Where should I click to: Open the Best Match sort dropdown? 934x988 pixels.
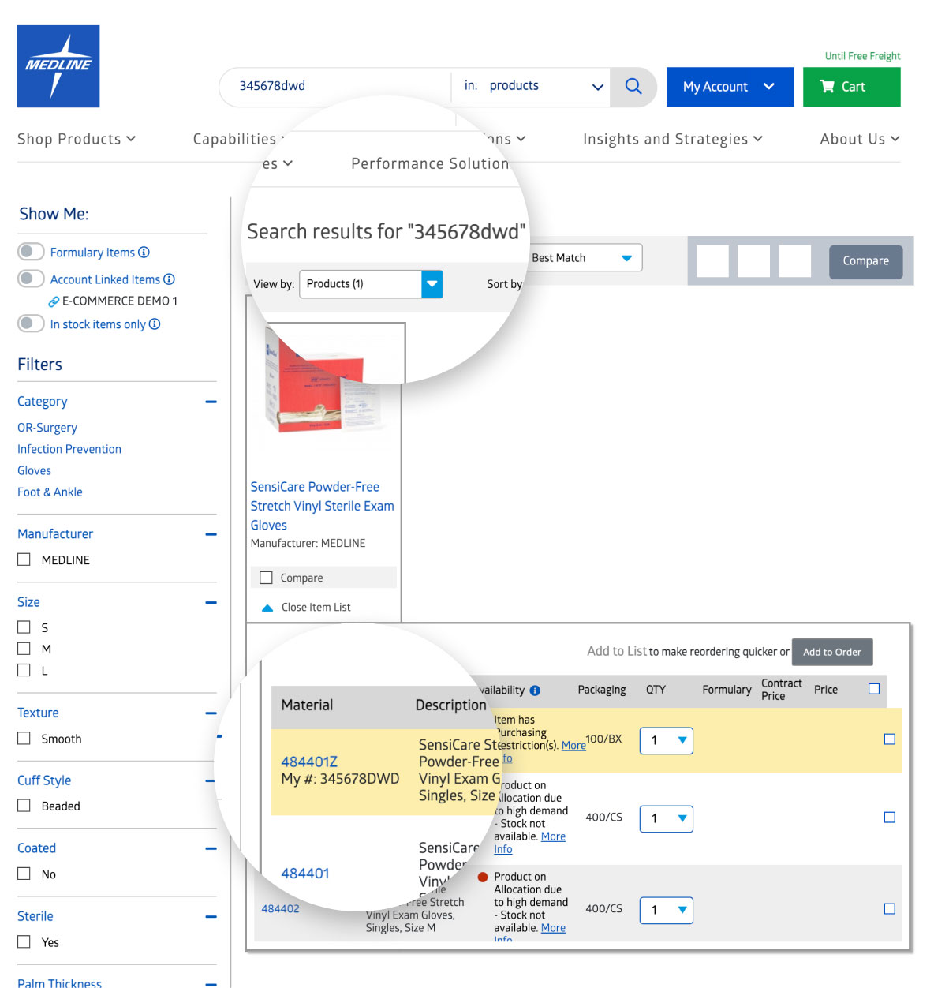click(584, 258)
